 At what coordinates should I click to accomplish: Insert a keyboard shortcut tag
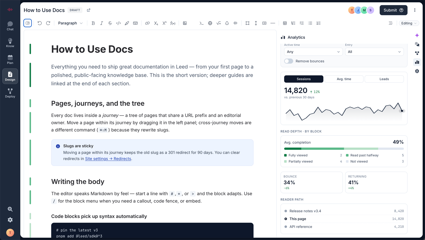(x=135, y=23)
